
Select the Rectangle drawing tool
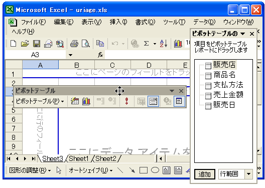tap(144, 170)
